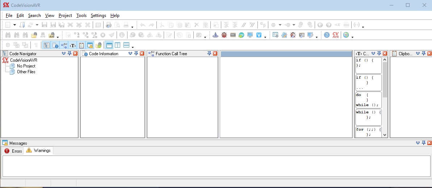Open the Tools menu

pyautogui.click(x=81, y=16)
